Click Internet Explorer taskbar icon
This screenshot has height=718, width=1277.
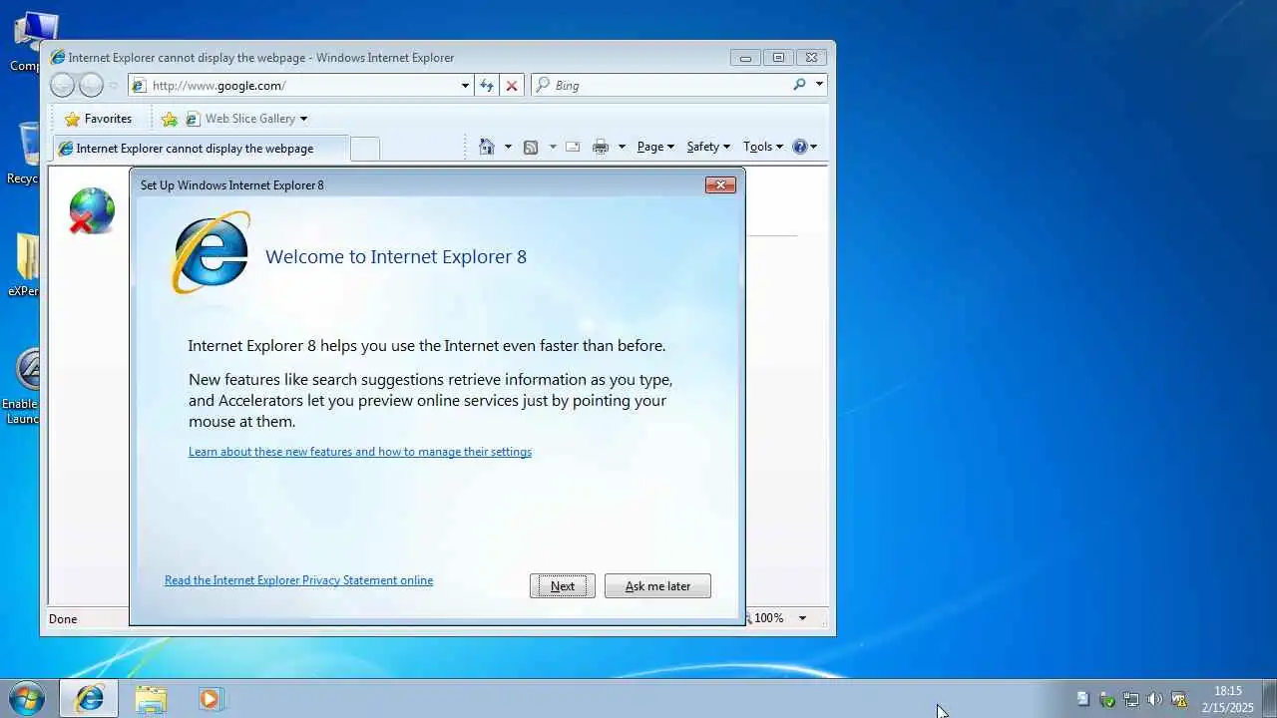[x=89, y=699]
